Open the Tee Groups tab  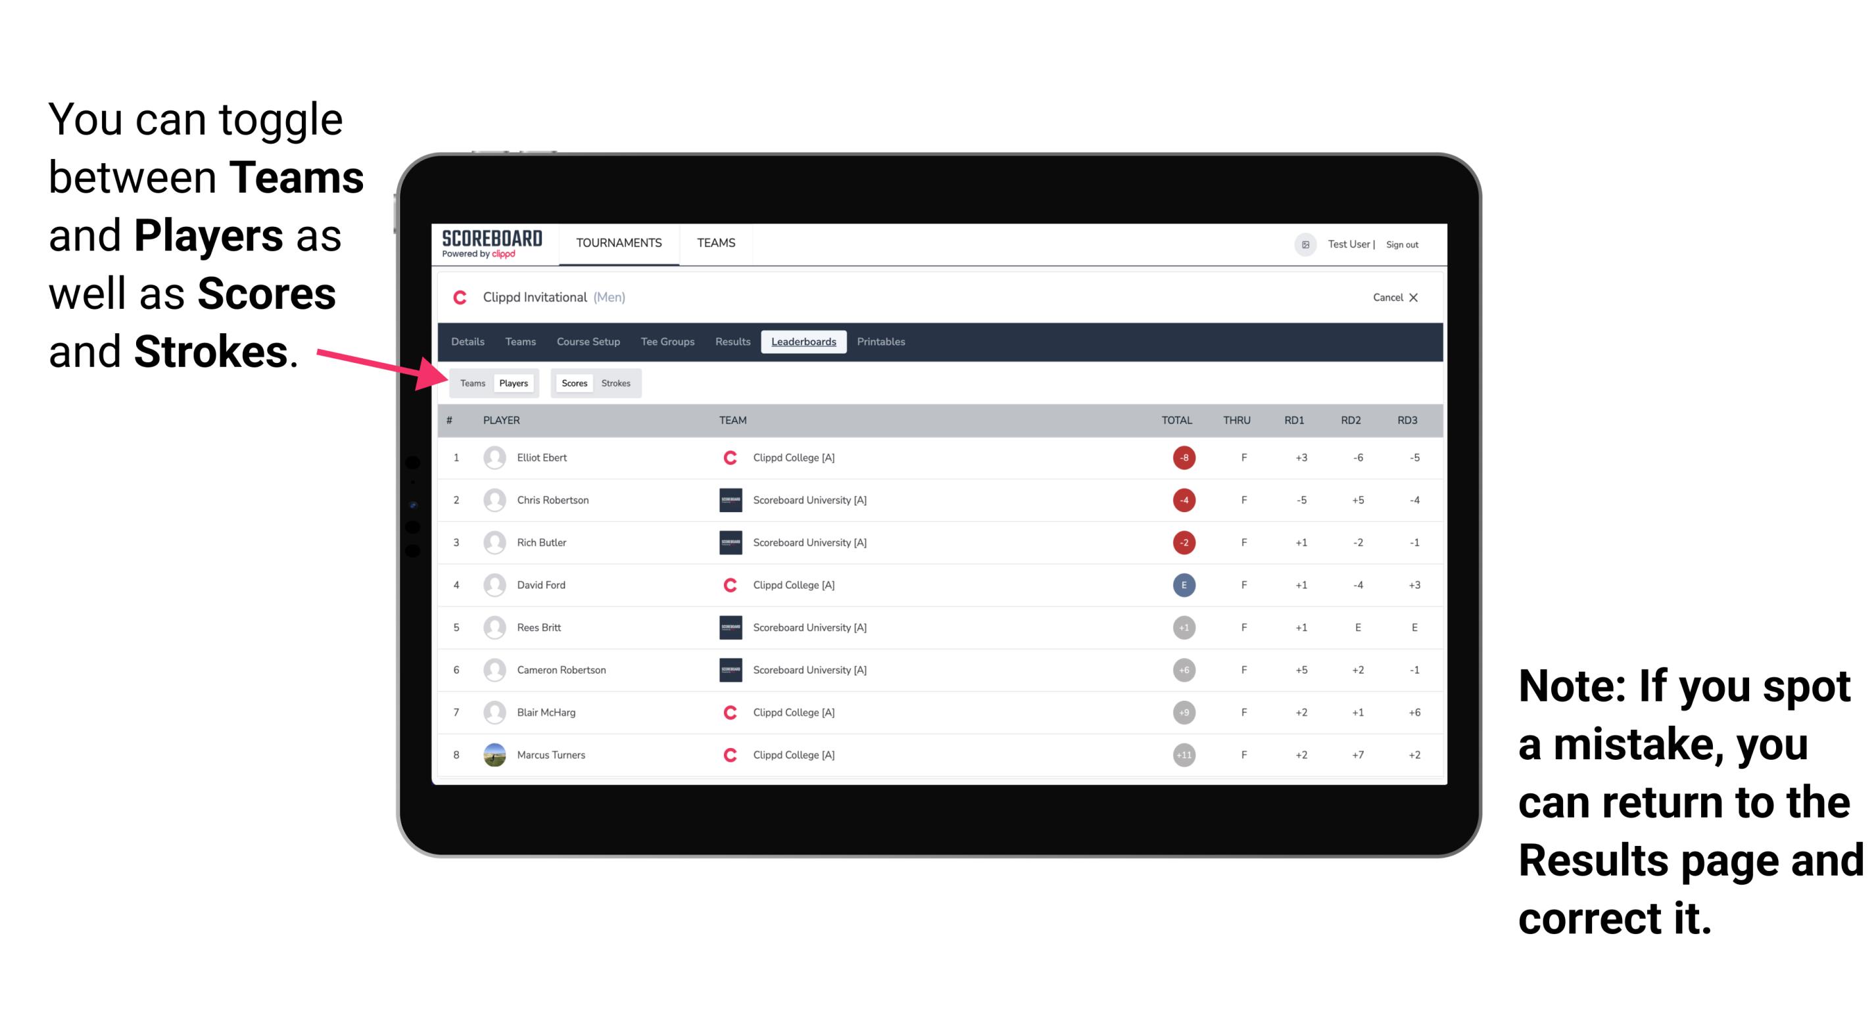[666, 340]
